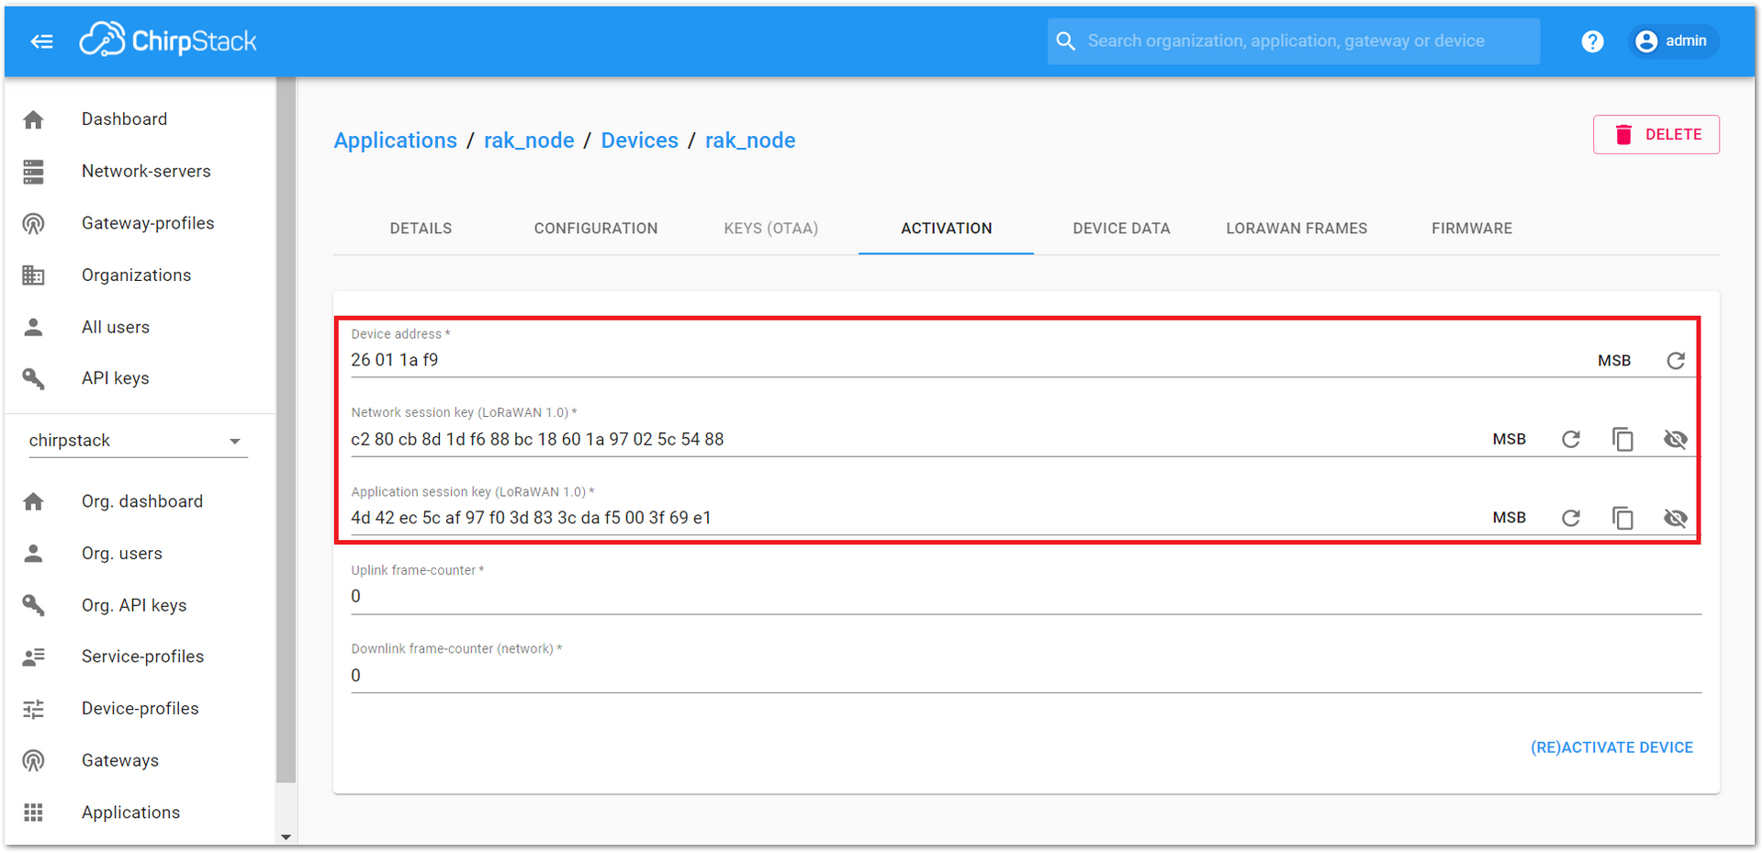
Task: Open the LORAWAN FRAMES tab
Action: click(1297, 229)
